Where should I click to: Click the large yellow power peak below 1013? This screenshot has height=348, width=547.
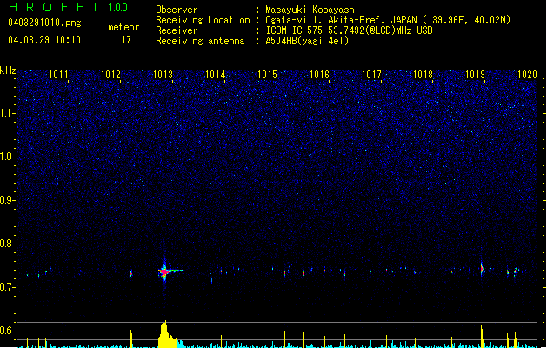tap(167, 334)
